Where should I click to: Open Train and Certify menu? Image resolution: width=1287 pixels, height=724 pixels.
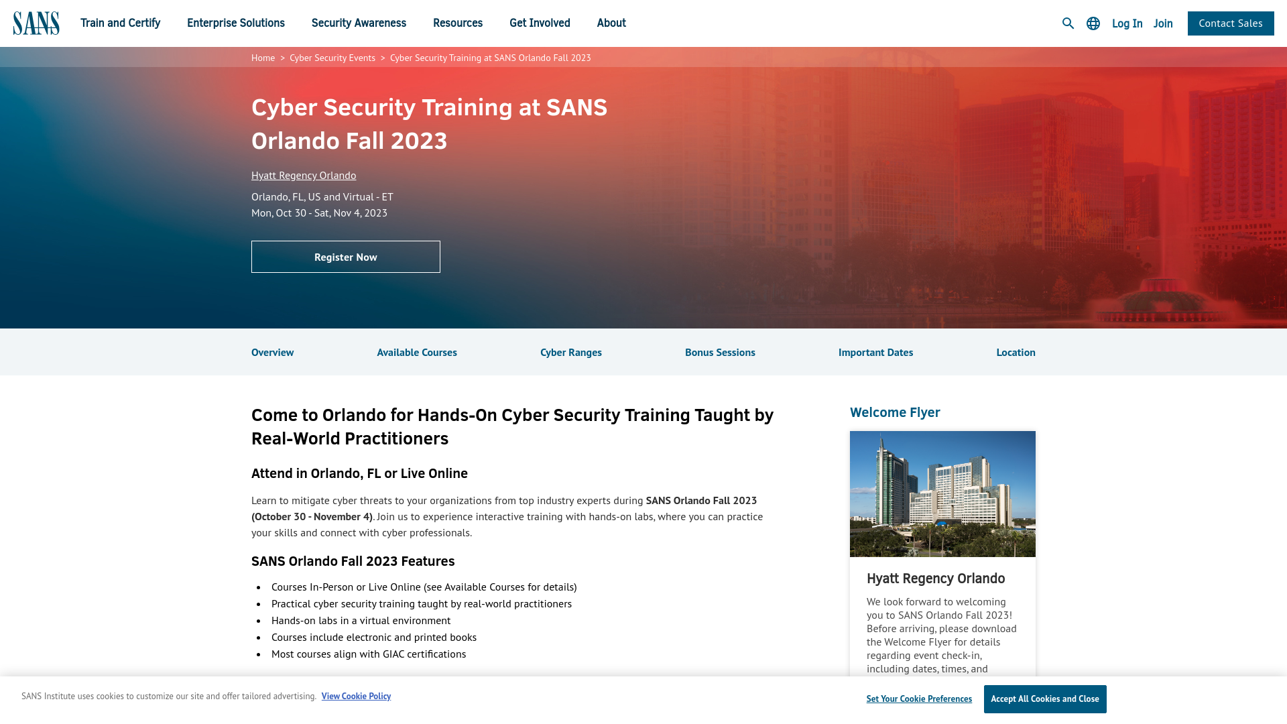coord(121,23)
